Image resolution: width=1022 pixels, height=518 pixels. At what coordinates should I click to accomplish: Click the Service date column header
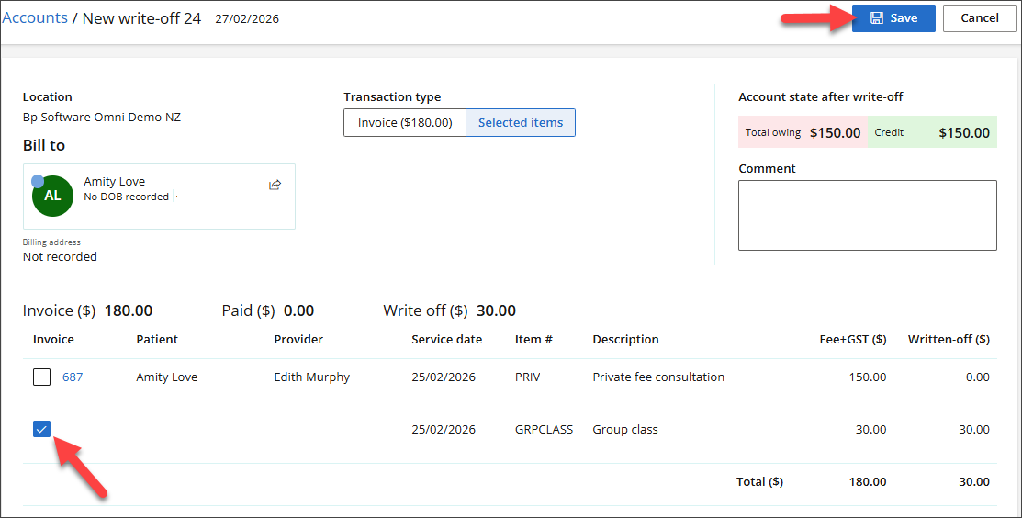[446, 339]
